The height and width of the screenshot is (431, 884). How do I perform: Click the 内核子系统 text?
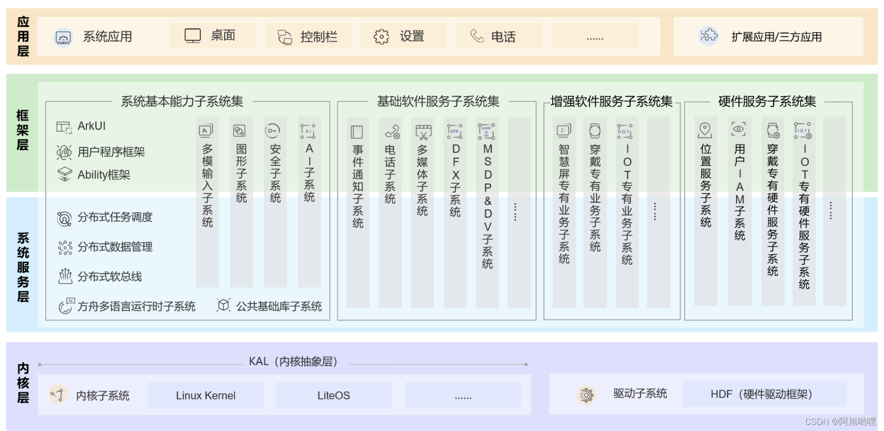click(102, 396)
